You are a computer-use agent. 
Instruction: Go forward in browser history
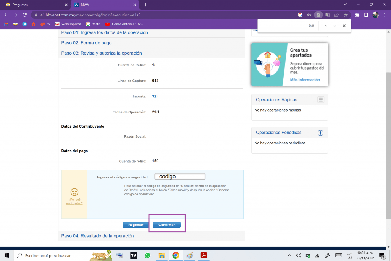pyautogui.click(x=15, y=15)
